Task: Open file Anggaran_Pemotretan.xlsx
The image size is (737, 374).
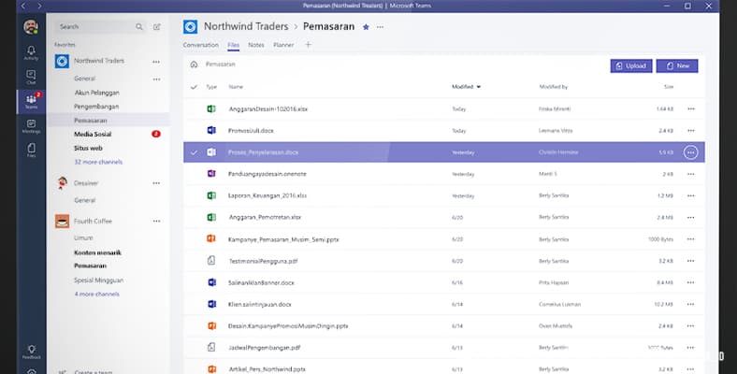Action: coord(265,217)
